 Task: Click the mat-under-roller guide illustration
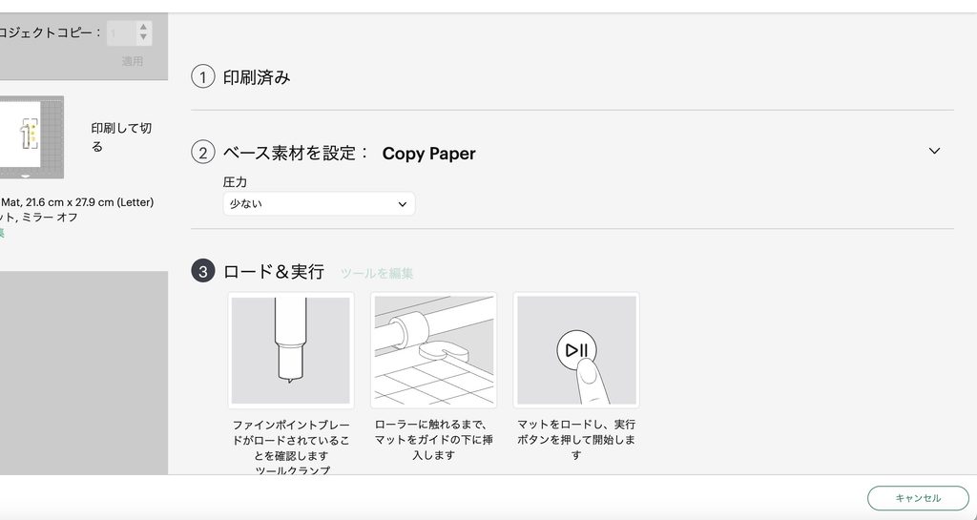(434, 350)
